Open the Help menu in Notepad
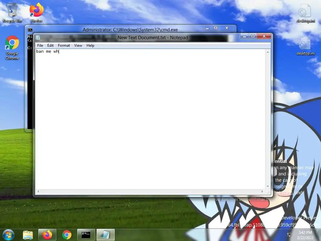 click(x=90, y=46)
